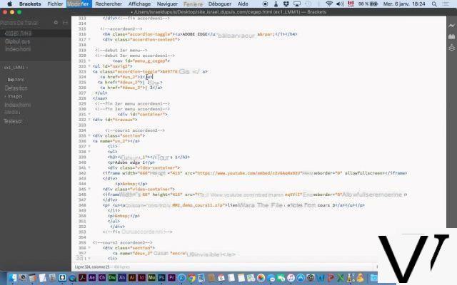Launch Premiere Pro (Pr) from the dock

click(171, 278)
